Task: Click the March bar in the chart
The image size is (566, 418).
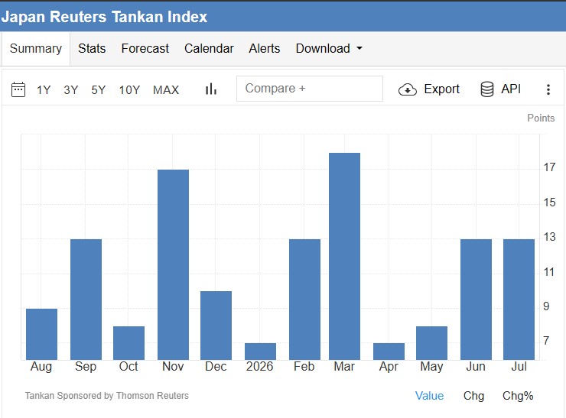Action: (344, 256)
